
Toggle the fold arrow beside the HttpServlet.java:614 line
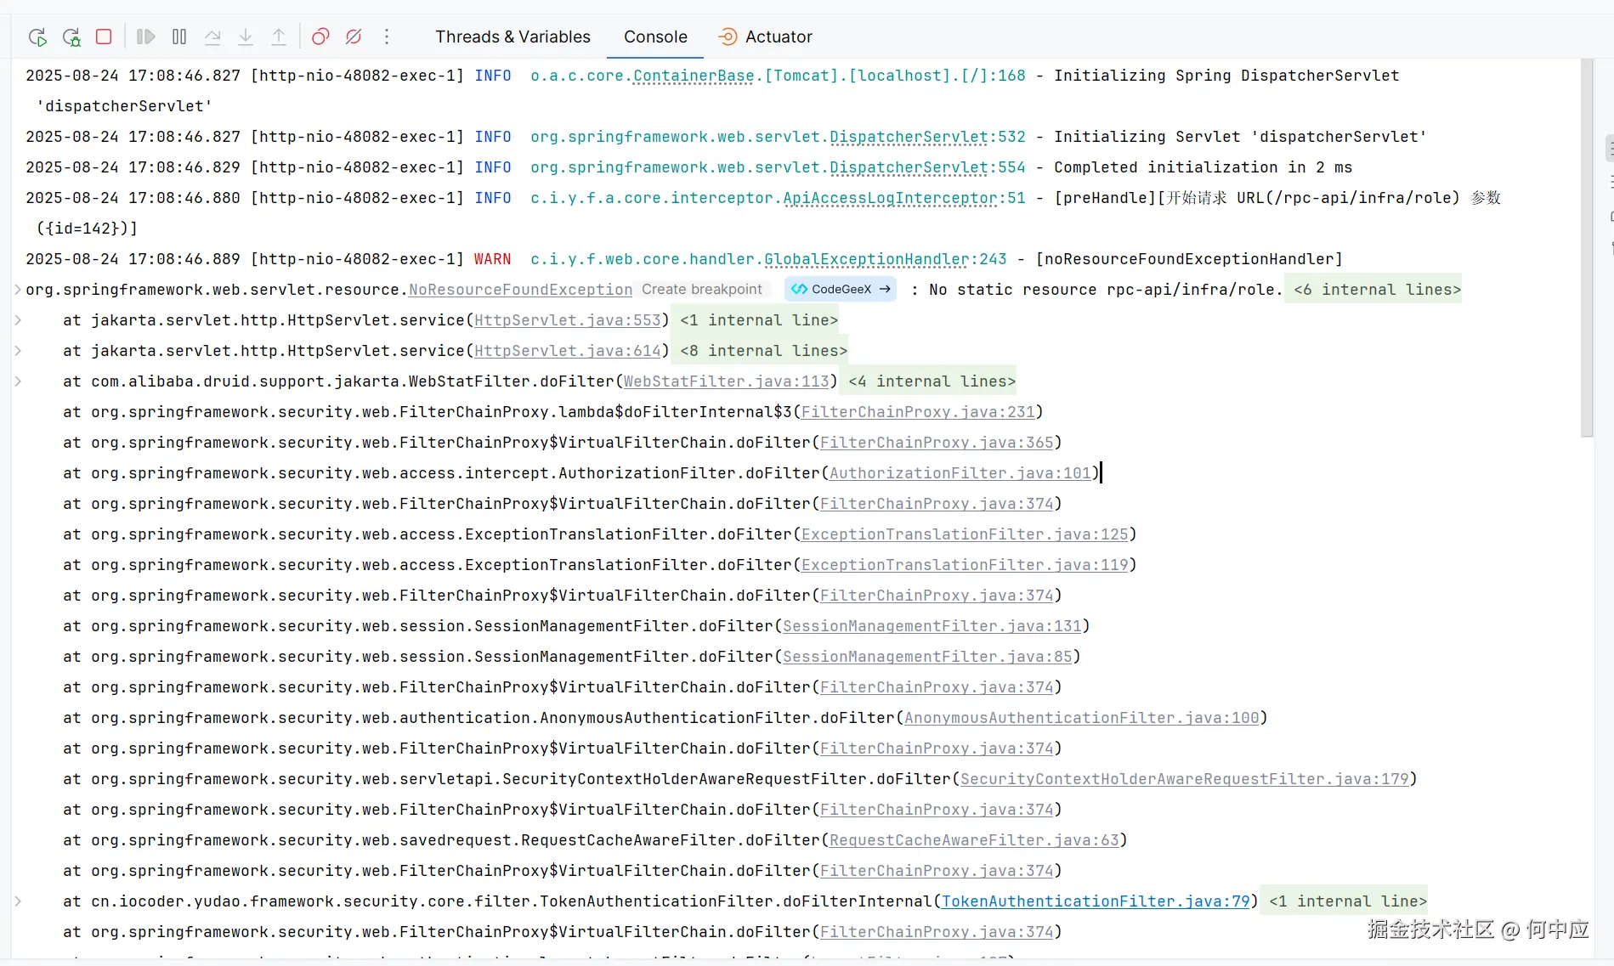[x=18, y=351]
